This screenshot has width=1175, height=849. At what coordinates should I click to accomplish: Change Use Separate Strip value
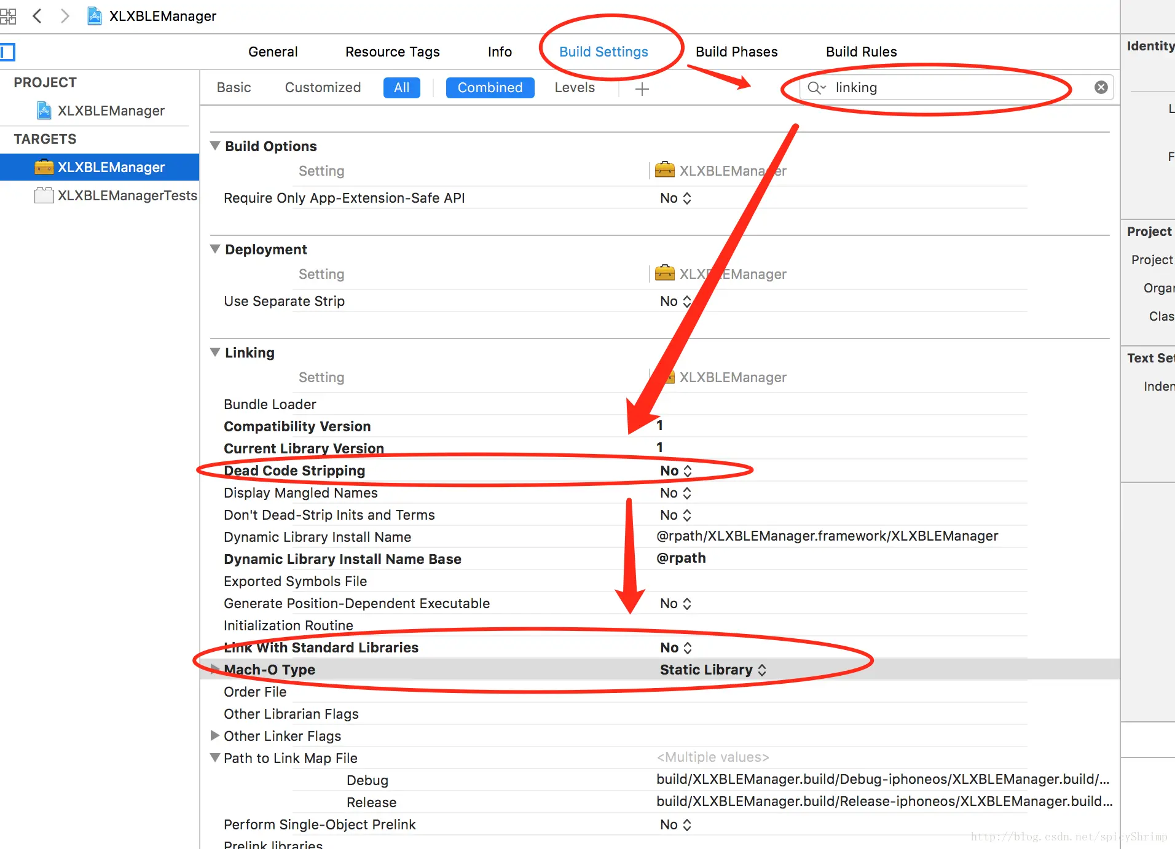pyautogui.click(x=675, y=301)
